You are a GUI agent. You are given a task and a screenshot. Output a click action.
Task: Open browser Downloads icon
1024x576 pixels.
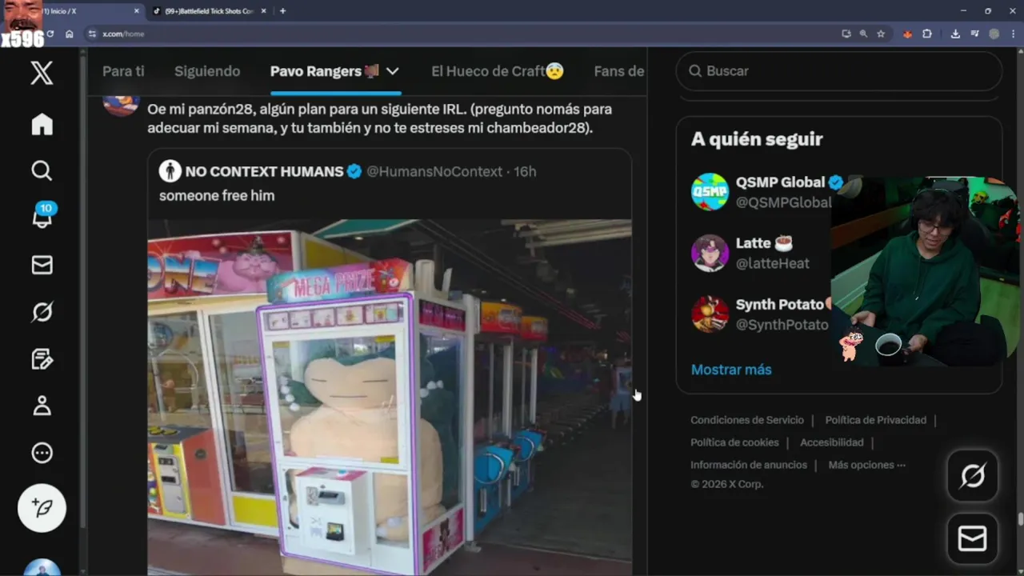tap(955, 34)
